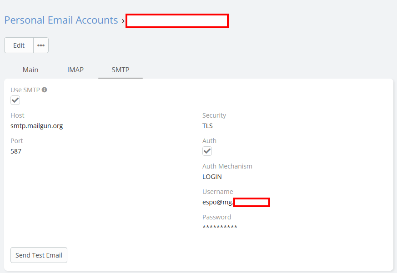Toggle the Auth checkbox
This screenshot has width=397, height=273.
(x=207, y=151)
